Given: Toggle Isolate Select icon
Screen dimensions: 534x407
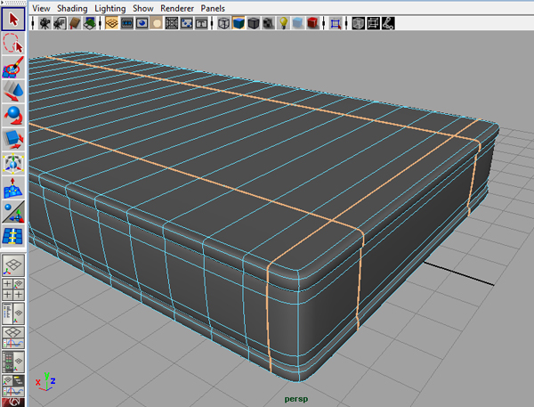Looking at the screenshot, I should [336, 23].
